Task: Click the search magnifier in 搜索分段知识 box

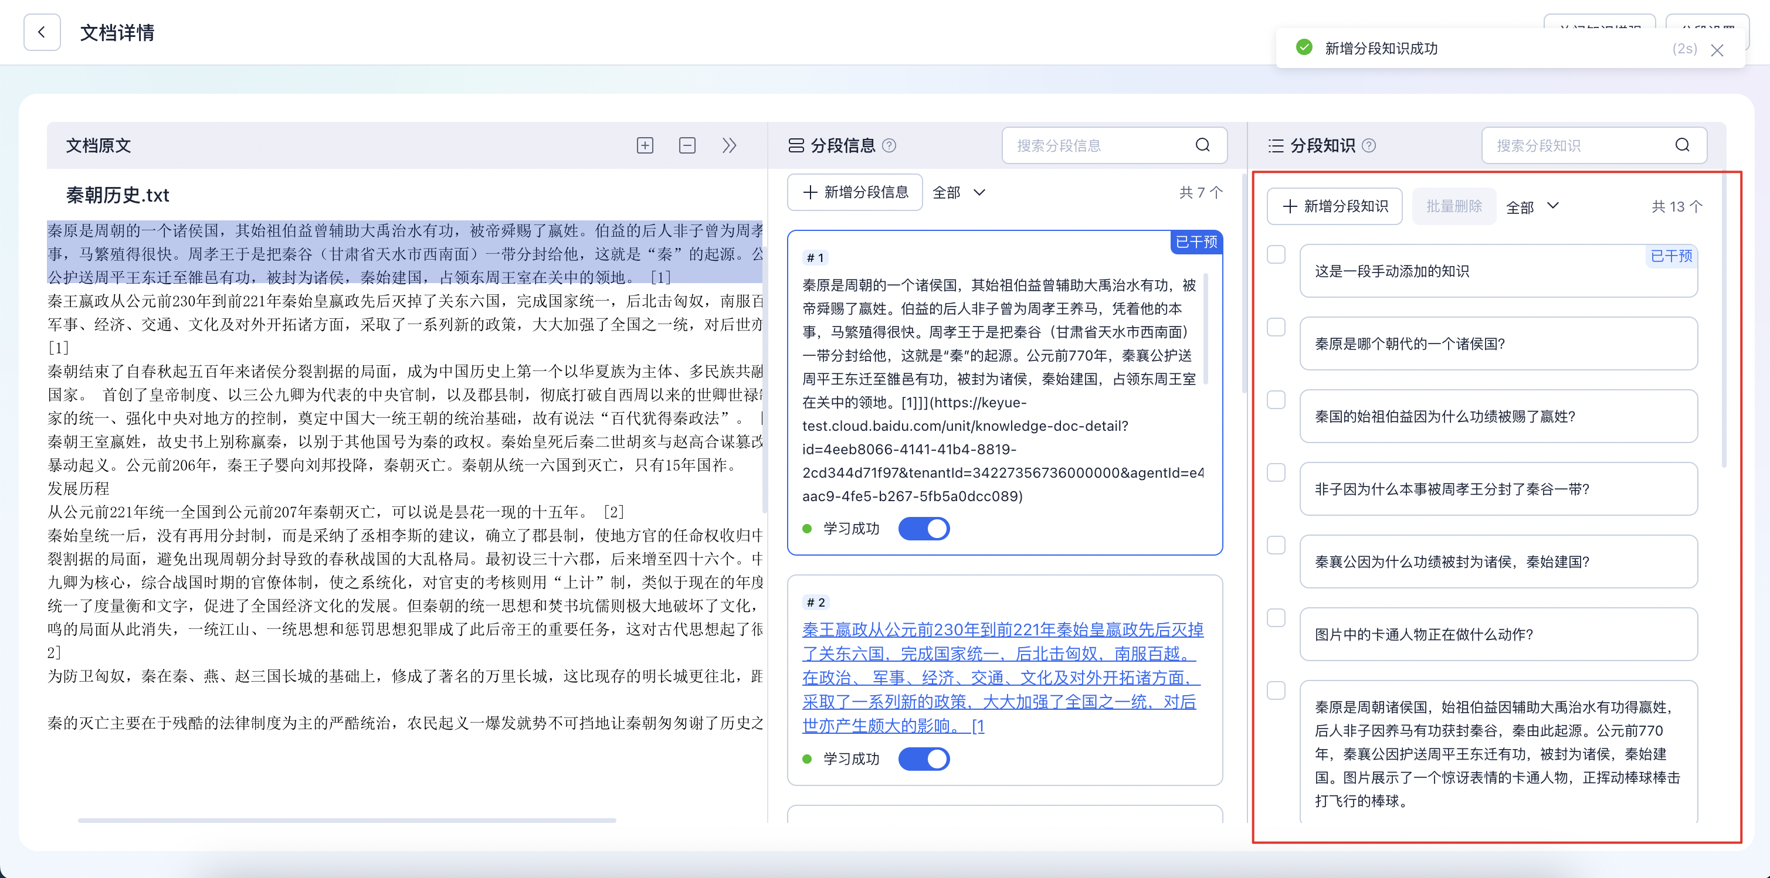Action: (1682, 145)
